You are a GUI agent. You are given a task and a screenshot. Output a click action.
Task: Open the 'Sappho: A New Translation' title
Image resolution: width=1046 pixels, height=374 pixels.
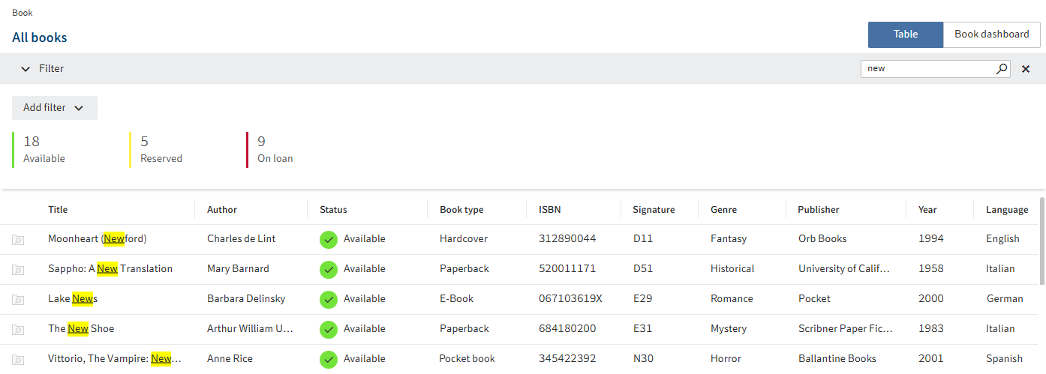(x=110, y=269)
